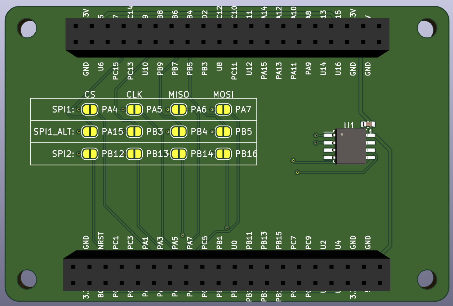Click the SPI1 solder jumper beside PA6
The height and width of the screenshot is (306, 453).
tap(178, 110)
